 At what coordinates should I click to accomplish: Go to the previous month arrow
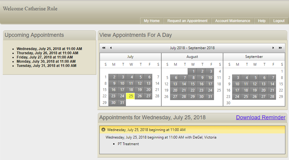[111, 48]
